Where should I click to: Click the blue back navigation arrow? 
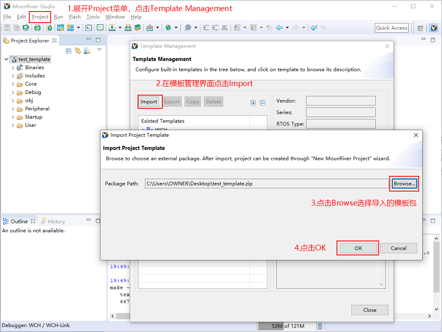point(279,28)
